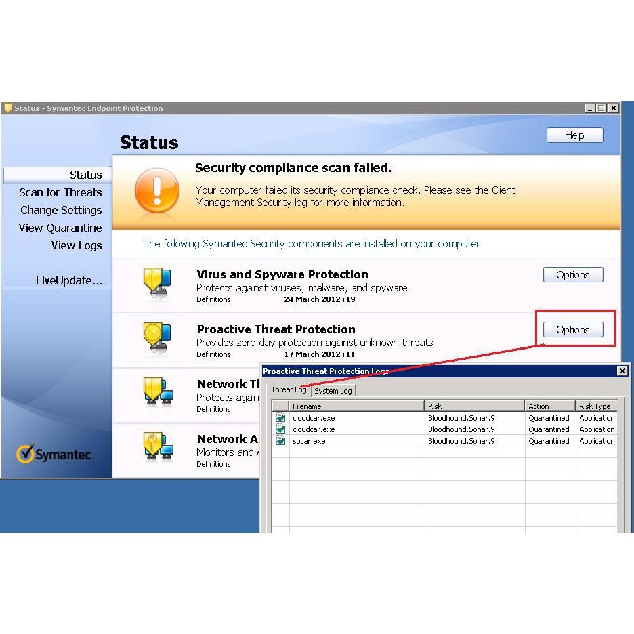The image size is (634, 634).
Task: Select the Threat Log tab
Action: tap(289, 390)
